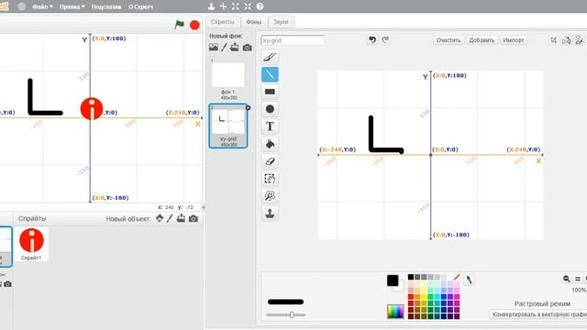Image resolution: width=587 pixels, height=330 pixels.
Task: Paint a new sprite
Action: [170, 218]
